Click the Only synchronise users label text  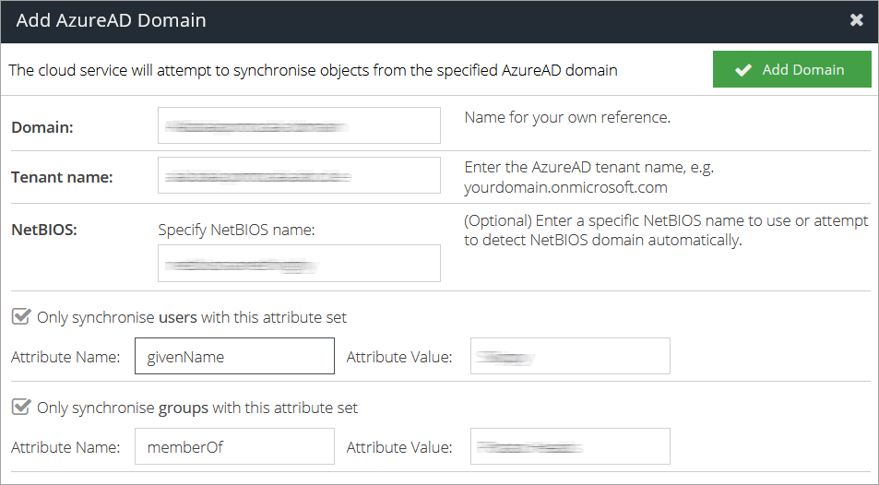tap(192, 317)
